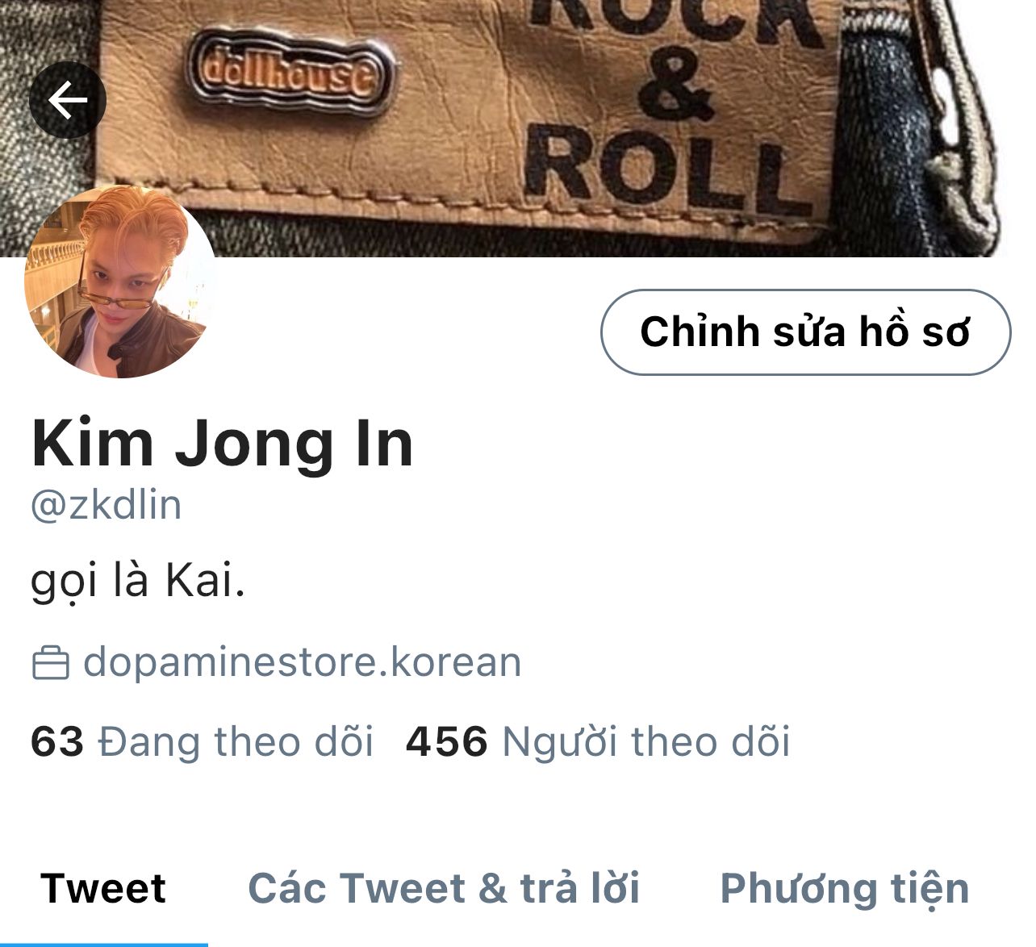Select the display name Kim Jong In
Image resolution: width=1036 pixels, height=947 pixels.
223,444
